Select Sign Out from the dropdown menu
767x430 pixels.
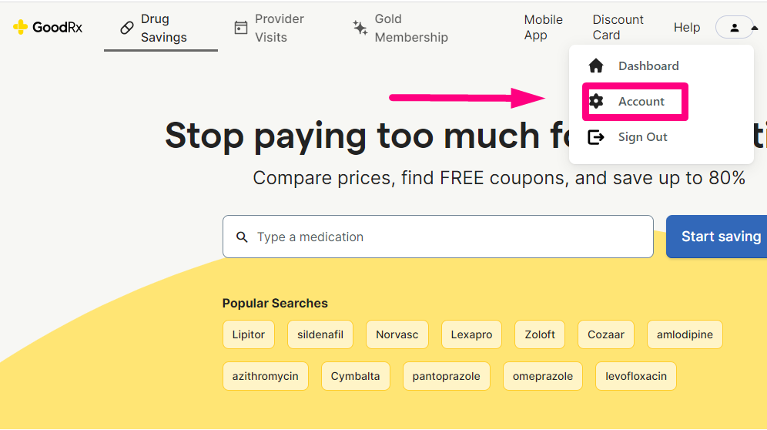click(642, 137)
